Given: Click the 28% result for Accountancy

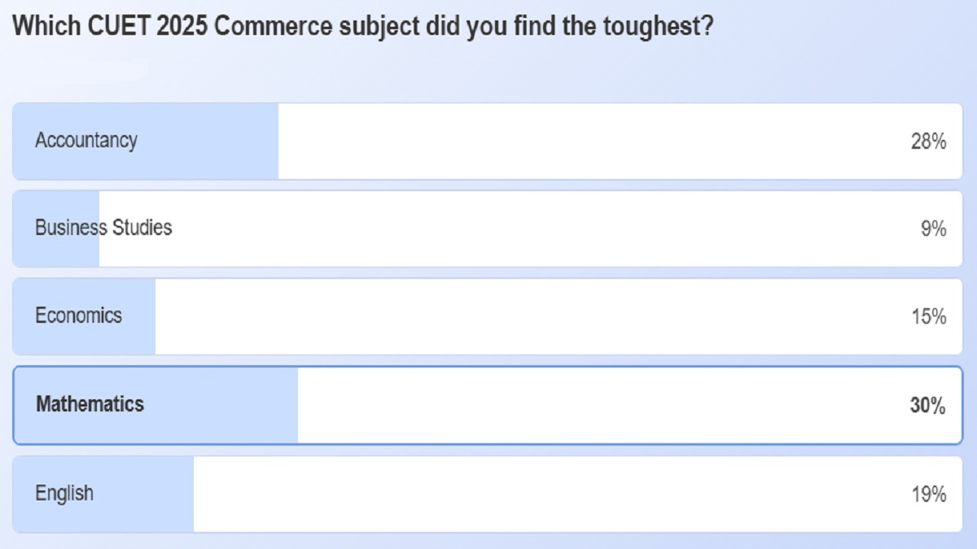Looking at the screenshot, I should tap(928, 142).
